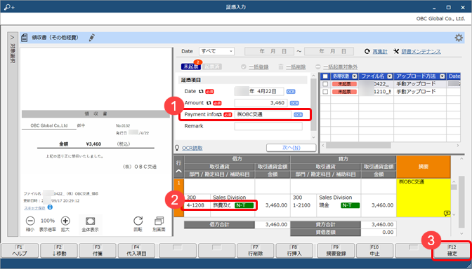Select the 起票済 tab

pyautogui.click(x=212, y=67)
